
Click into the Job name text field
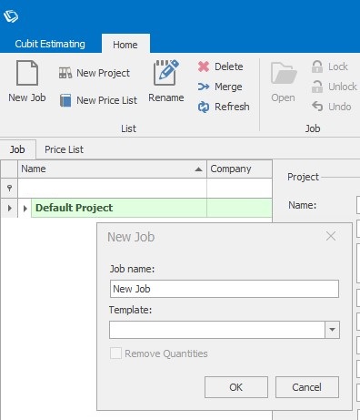(225, 289)
